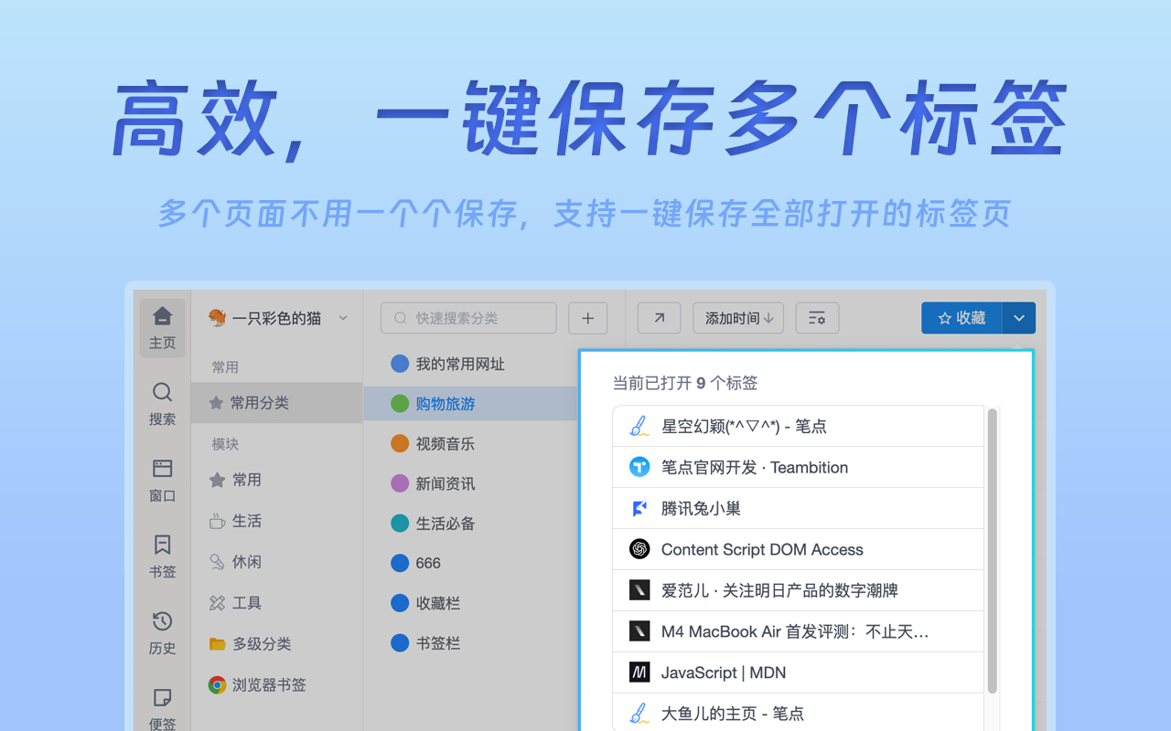
Task: Click the green dot beside 购物旅游
Action: click(400, 403)
